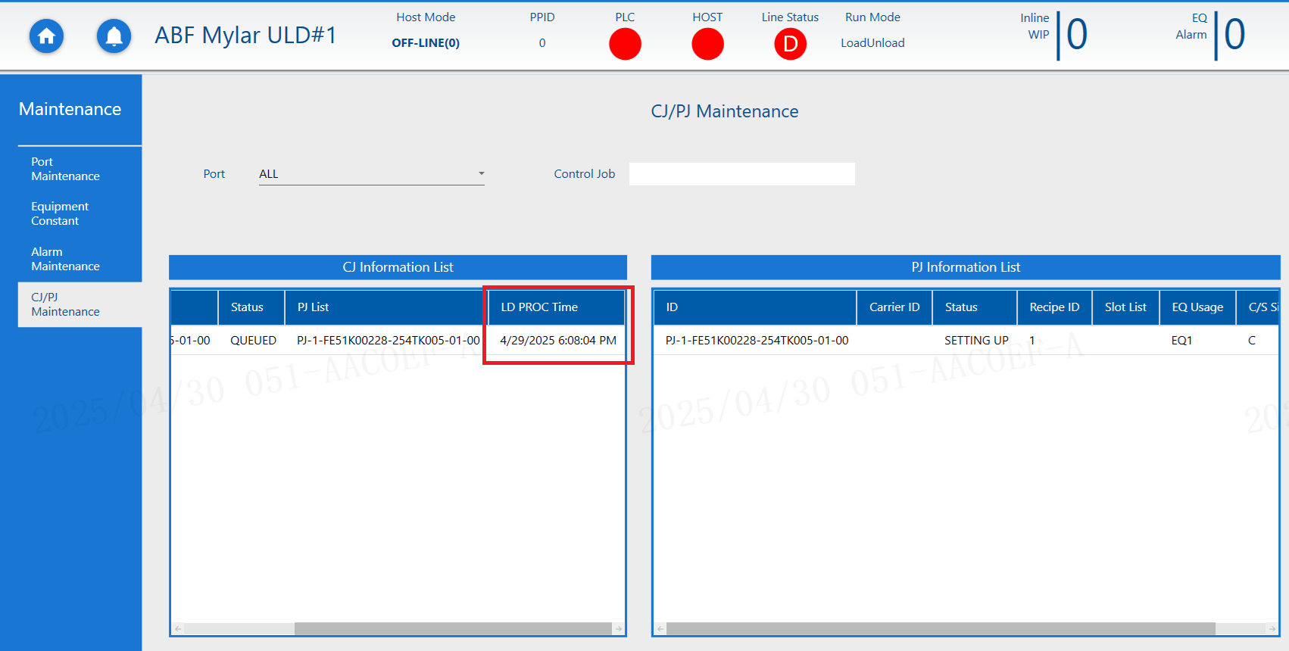Click the CJ list horizontal scrollbar
Screen dimensions: 1289x651
point(452,629)
